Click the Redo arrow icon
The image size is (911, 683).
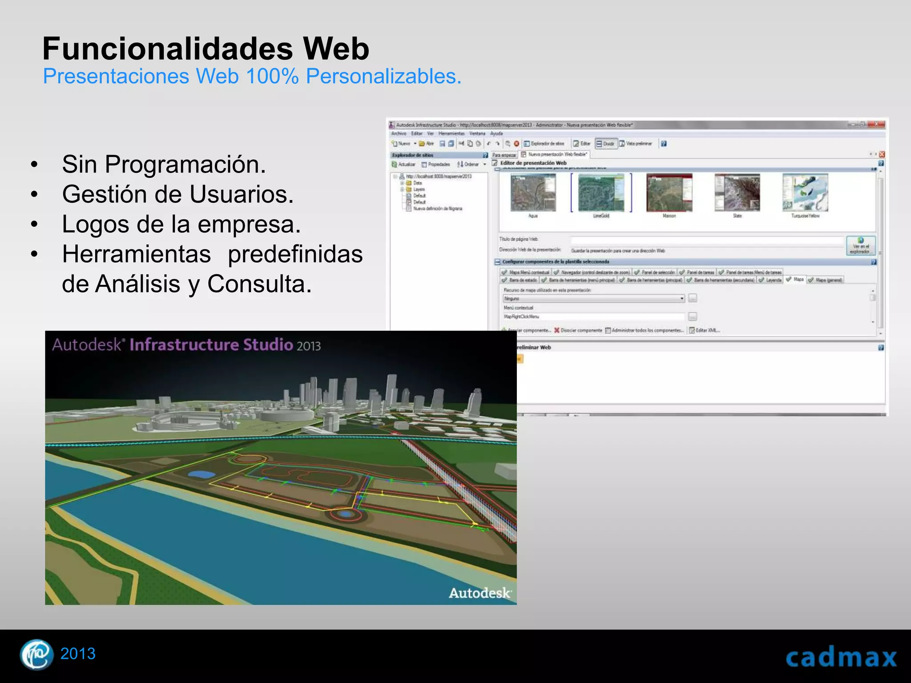click(x=497, y=144)
